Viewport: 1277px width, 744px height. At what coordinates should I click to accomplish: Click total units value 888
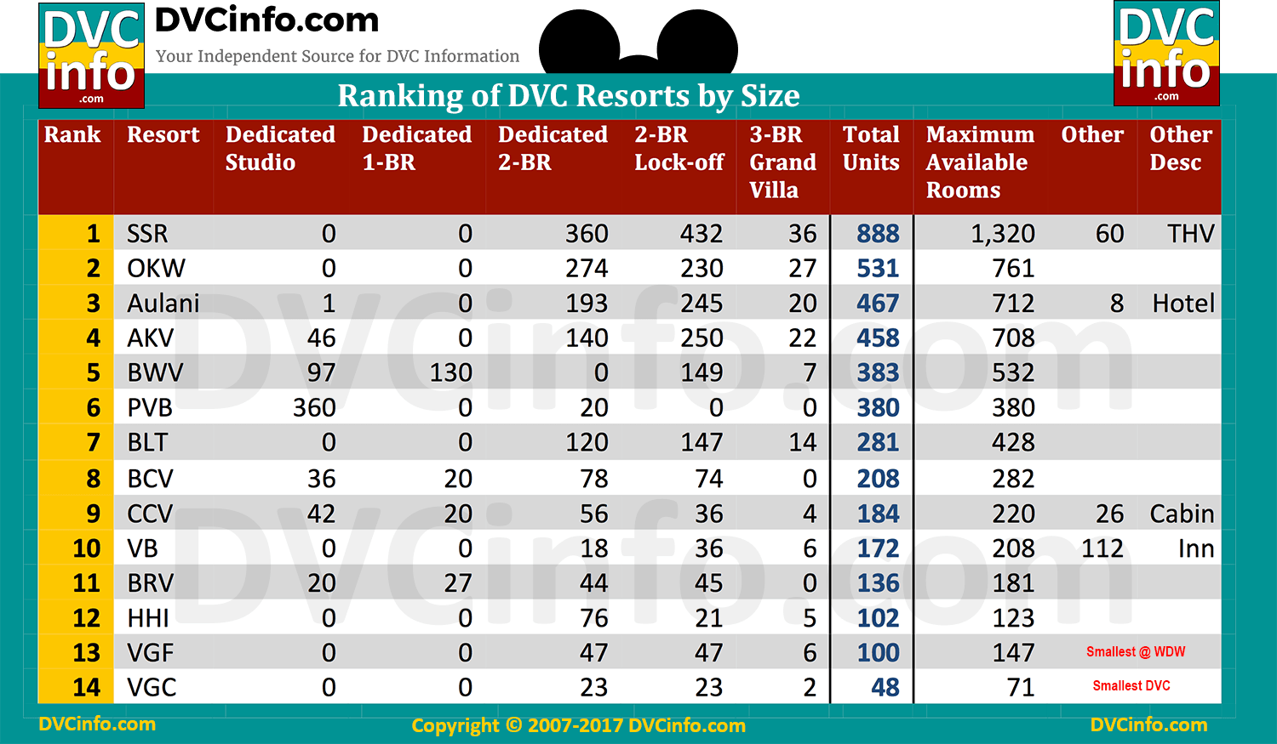coord(878,233)
